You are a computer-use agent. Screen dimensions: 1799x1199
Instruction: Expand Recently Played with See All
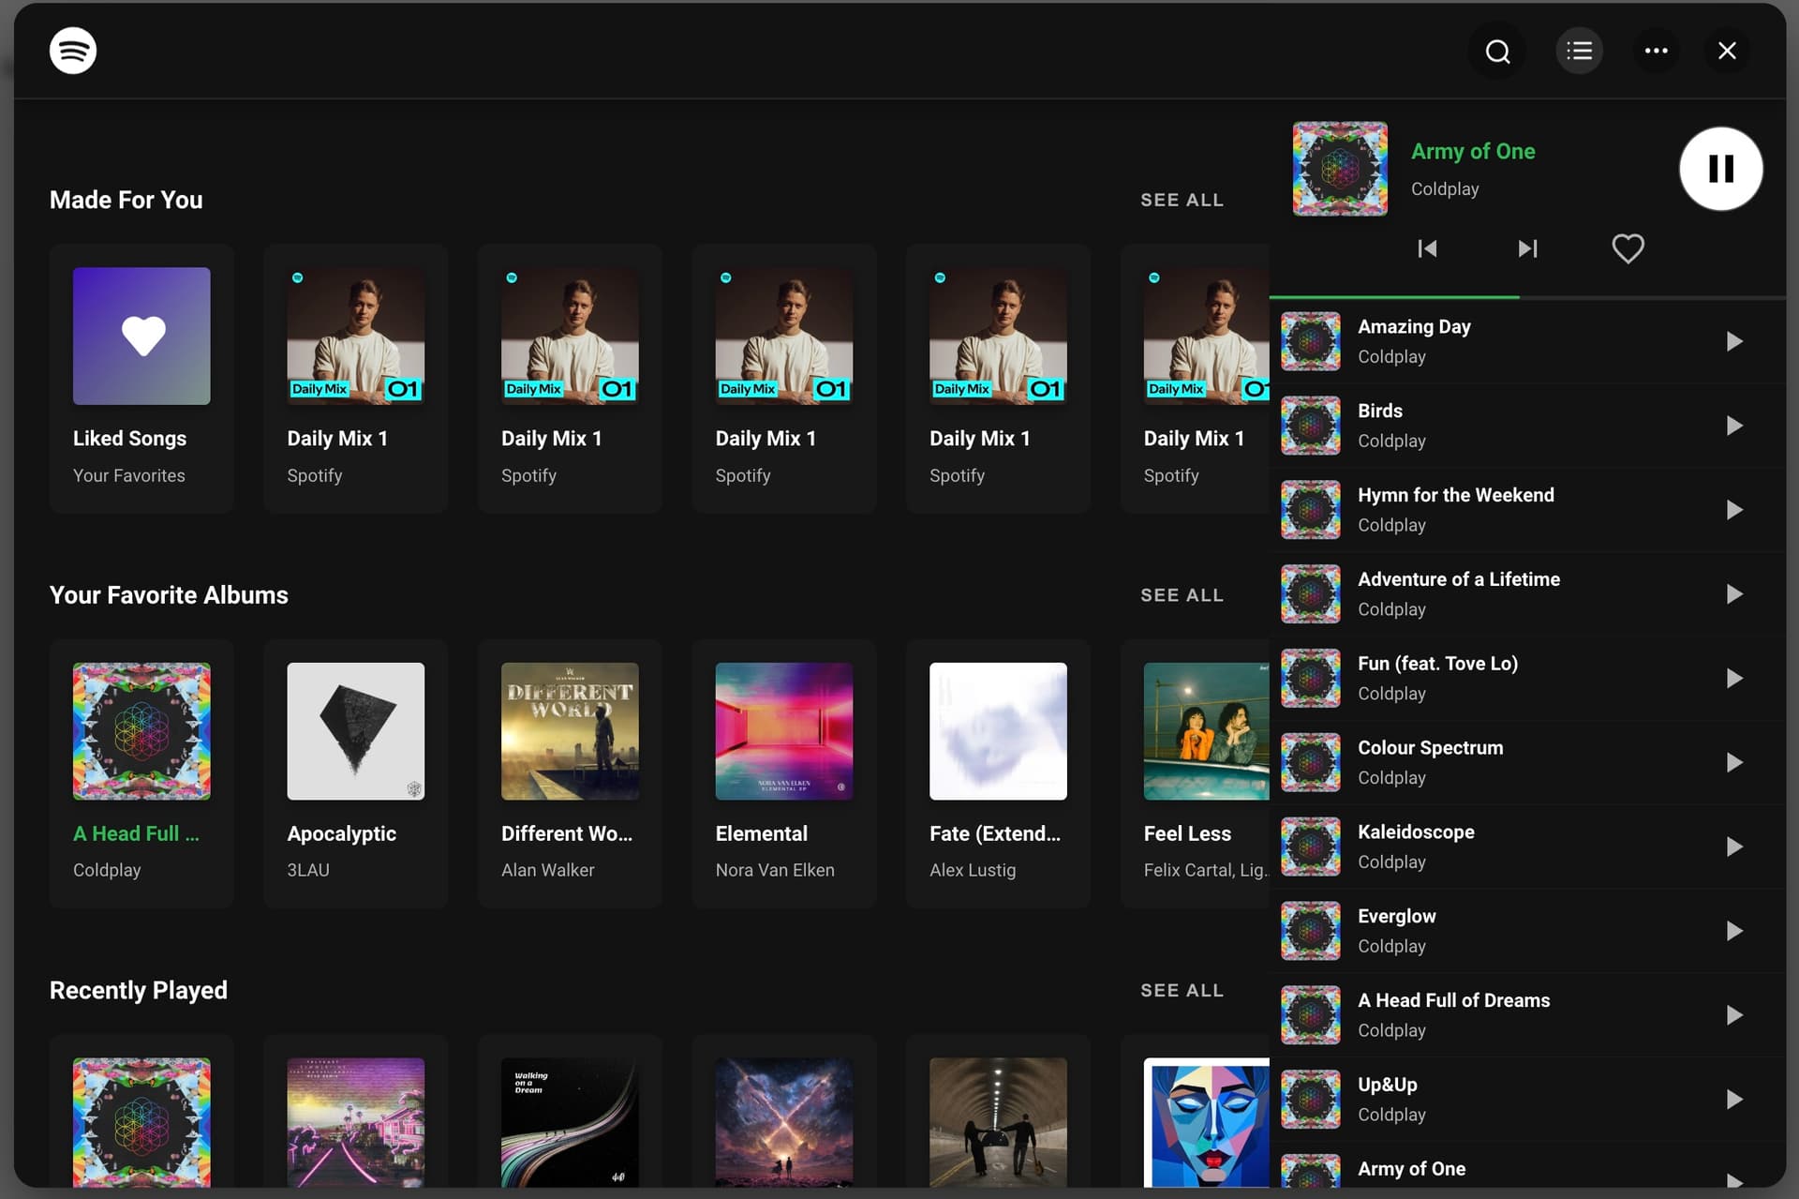pos(1182,991)
